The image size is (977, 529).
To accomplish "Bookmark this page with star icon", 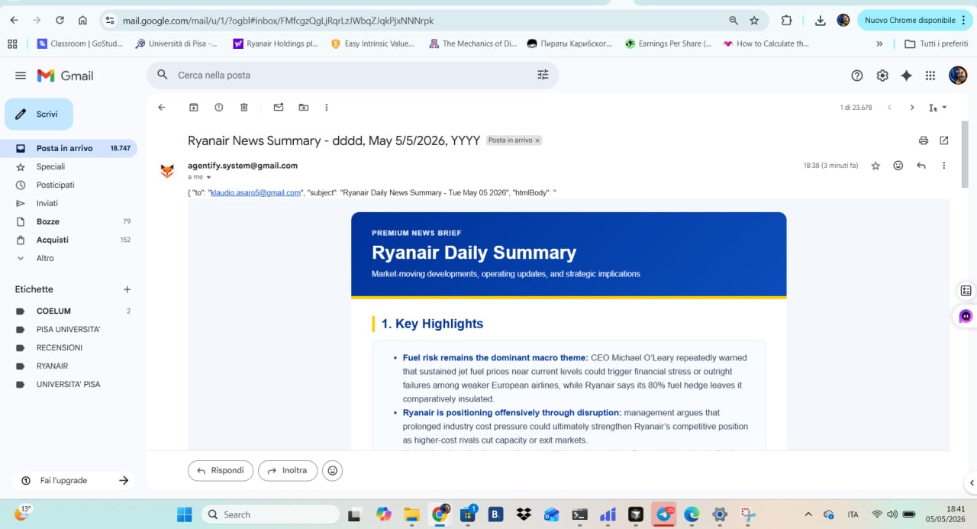I will 754,21.
